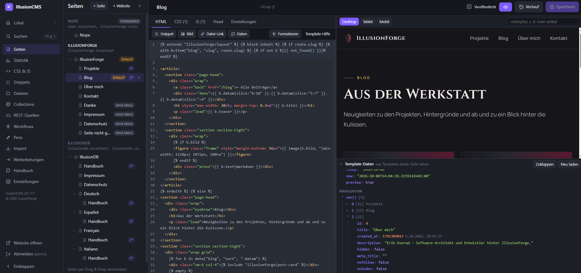
Task: Open Einstellungen in the left sidebar
Action: coord(31,181)
